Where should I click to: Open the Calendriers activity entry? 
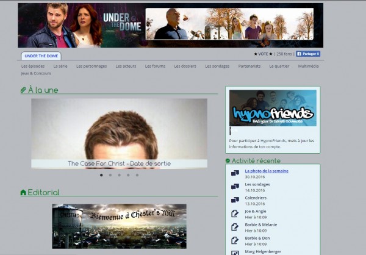(x=256, y=198)
